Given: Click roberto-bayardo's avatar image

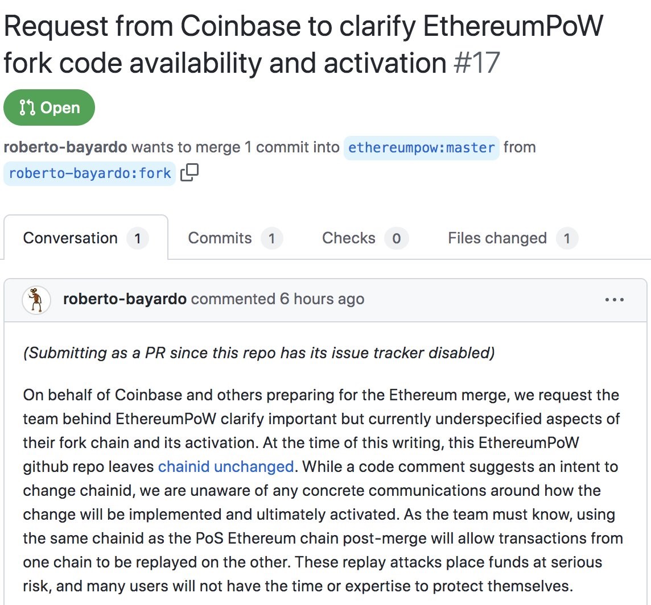Looking at the screenshot, I should click(36, 300).
